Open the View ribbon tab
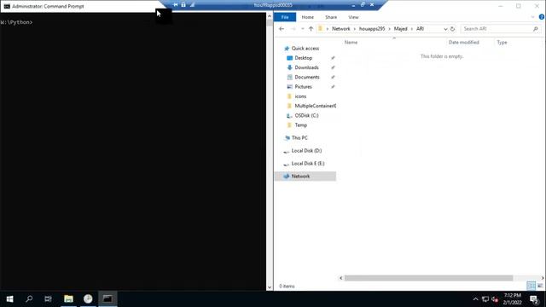 coord(353,17)
